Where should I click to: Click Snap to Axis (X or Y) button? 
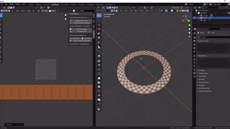click(x=80, y=21)
